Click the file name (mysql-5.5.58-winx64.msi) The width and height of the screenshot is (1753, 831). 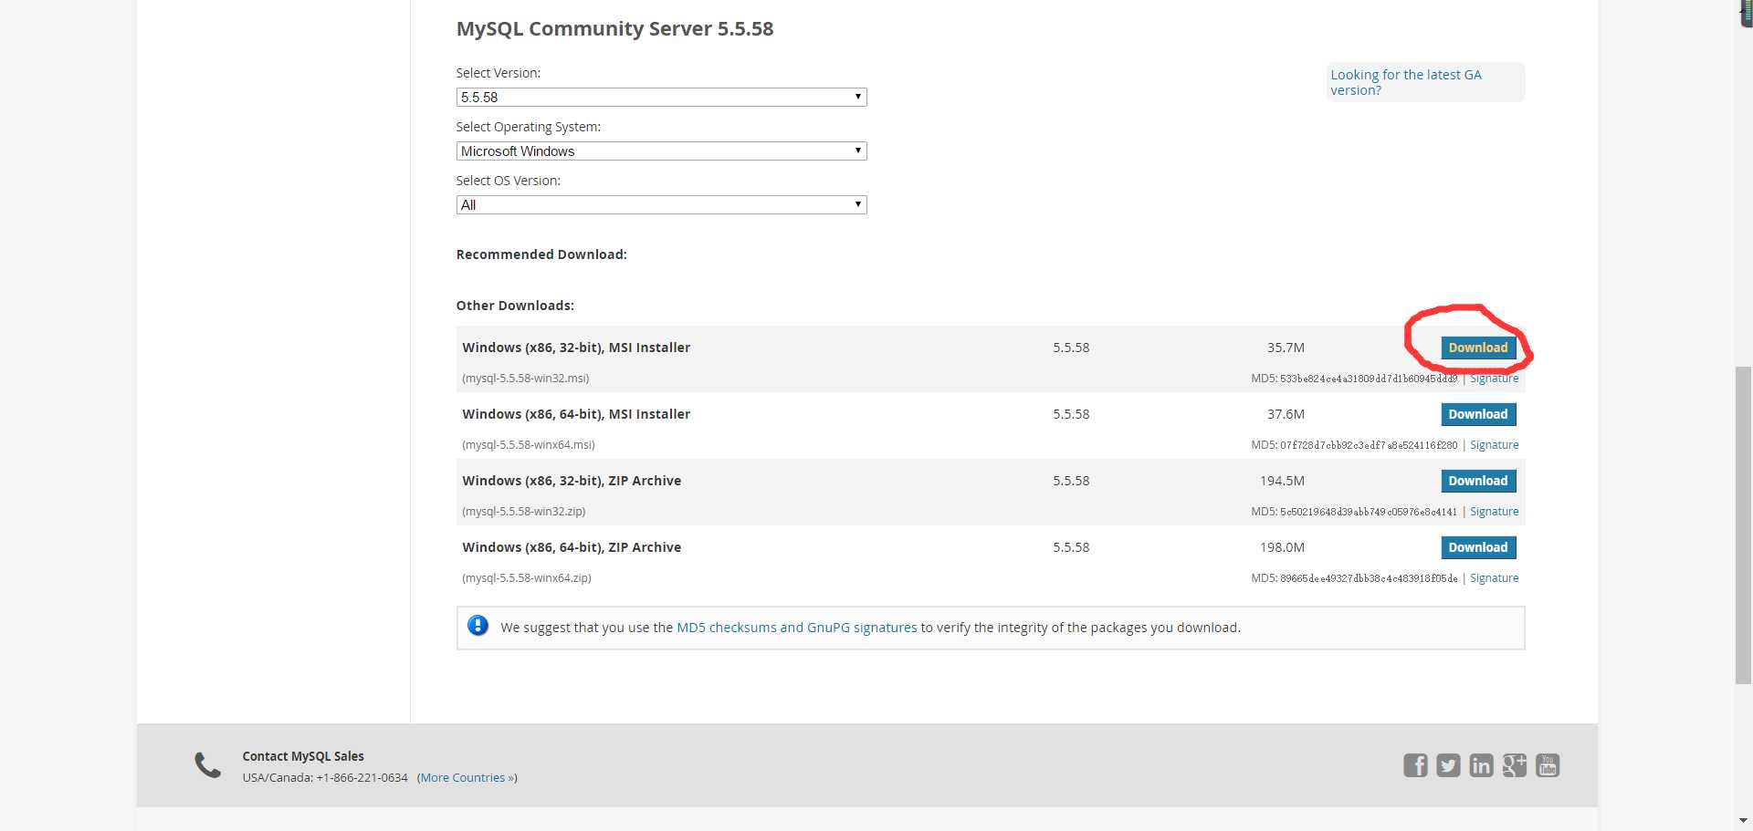pos(529,445)
